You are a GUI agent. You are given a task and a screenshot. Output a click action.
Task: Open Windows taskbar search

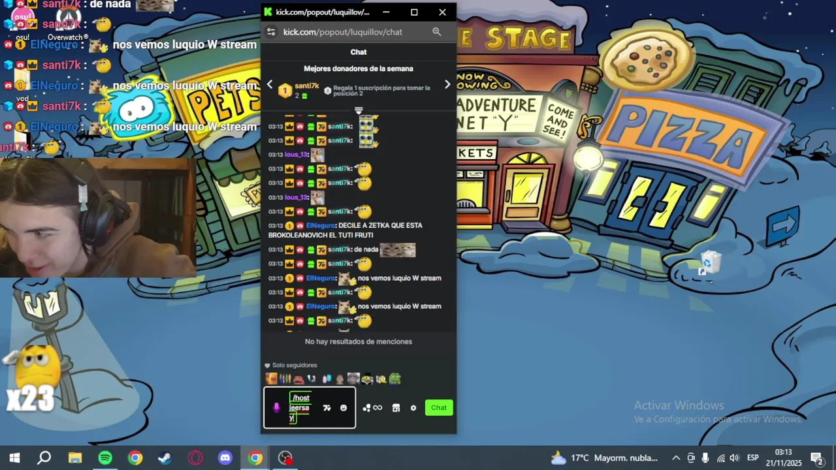click(x=44, y=458)
